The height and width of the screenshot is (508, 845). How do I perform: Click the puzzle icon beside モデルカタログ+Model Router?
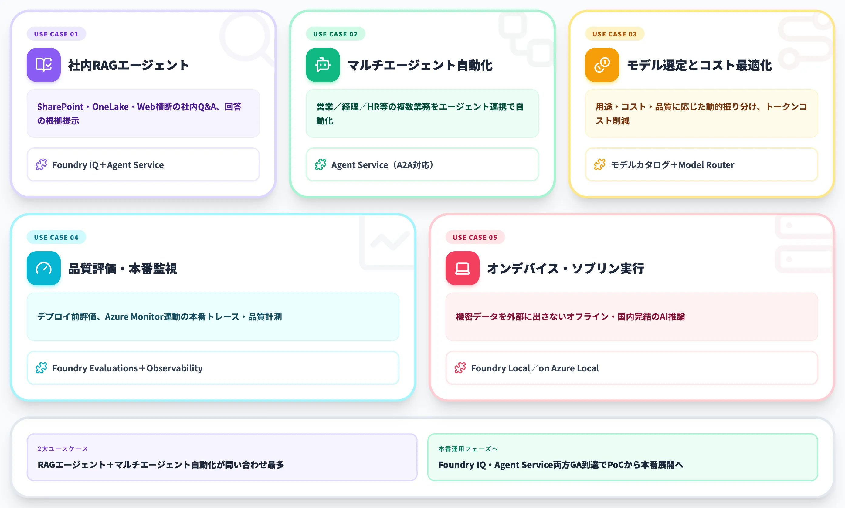click(x=600, y=165)
